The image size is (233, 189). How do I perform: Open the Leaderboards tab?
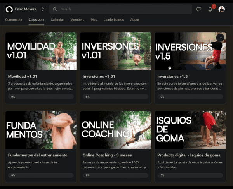click(x=114, y=20)
